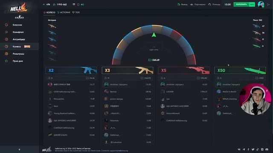The width and height of the screenshot is (273, 153).
Task: Click the blue rifle count 47 stat
Action: click(258, 26)
